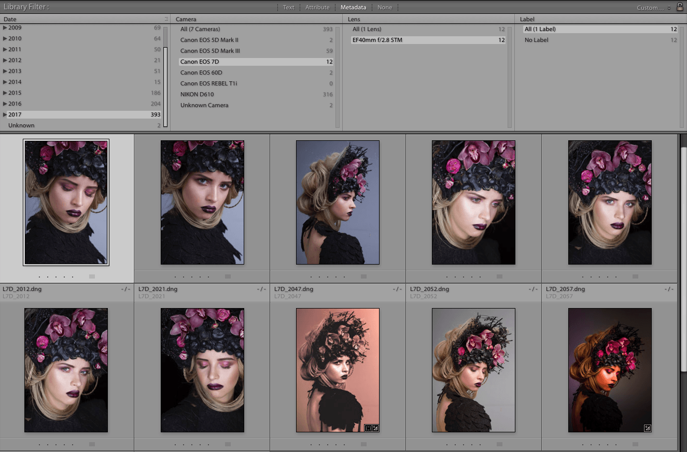Click the Camera column scrollbar
687x452 pixels.
338,77
